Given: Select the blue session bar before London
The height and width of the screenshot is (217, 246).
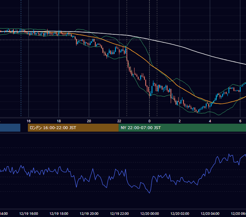Looking at the screenshot, I should pos(10,128).
